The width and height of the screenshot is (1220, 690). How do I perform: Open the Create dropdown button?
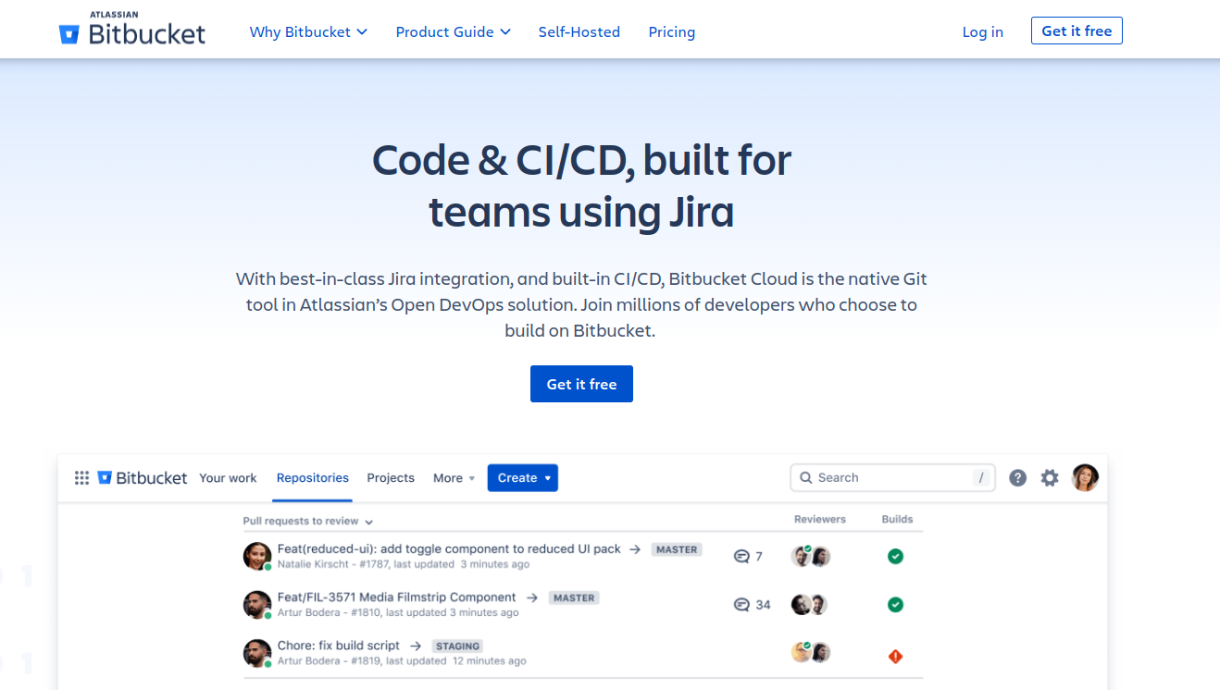pyautogui.click(x=523, y=478)
